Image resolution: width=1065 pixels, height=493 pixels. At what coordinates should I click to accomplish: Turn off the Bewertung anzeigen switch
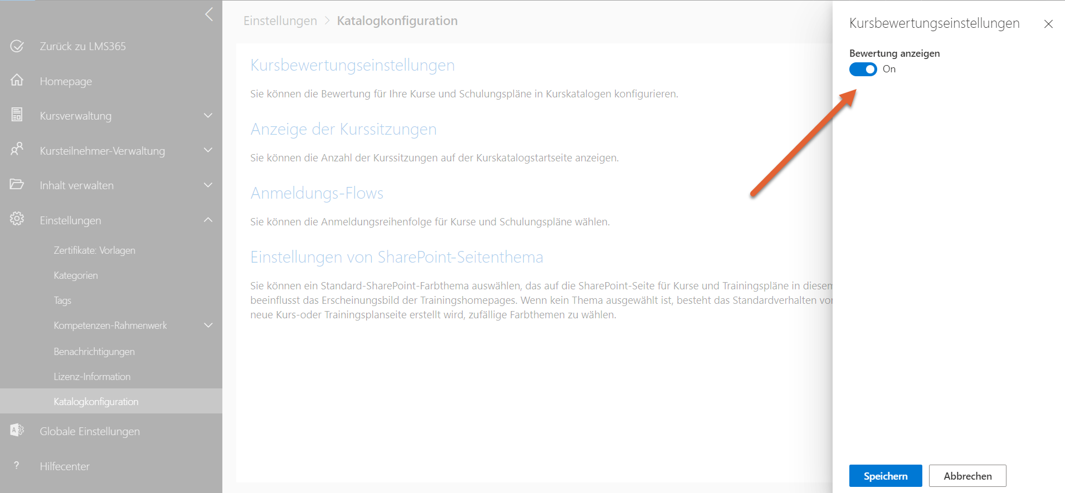click(x=863, y=69)
